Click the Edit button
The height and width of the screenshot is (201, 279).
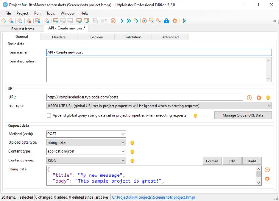[232, 161]
